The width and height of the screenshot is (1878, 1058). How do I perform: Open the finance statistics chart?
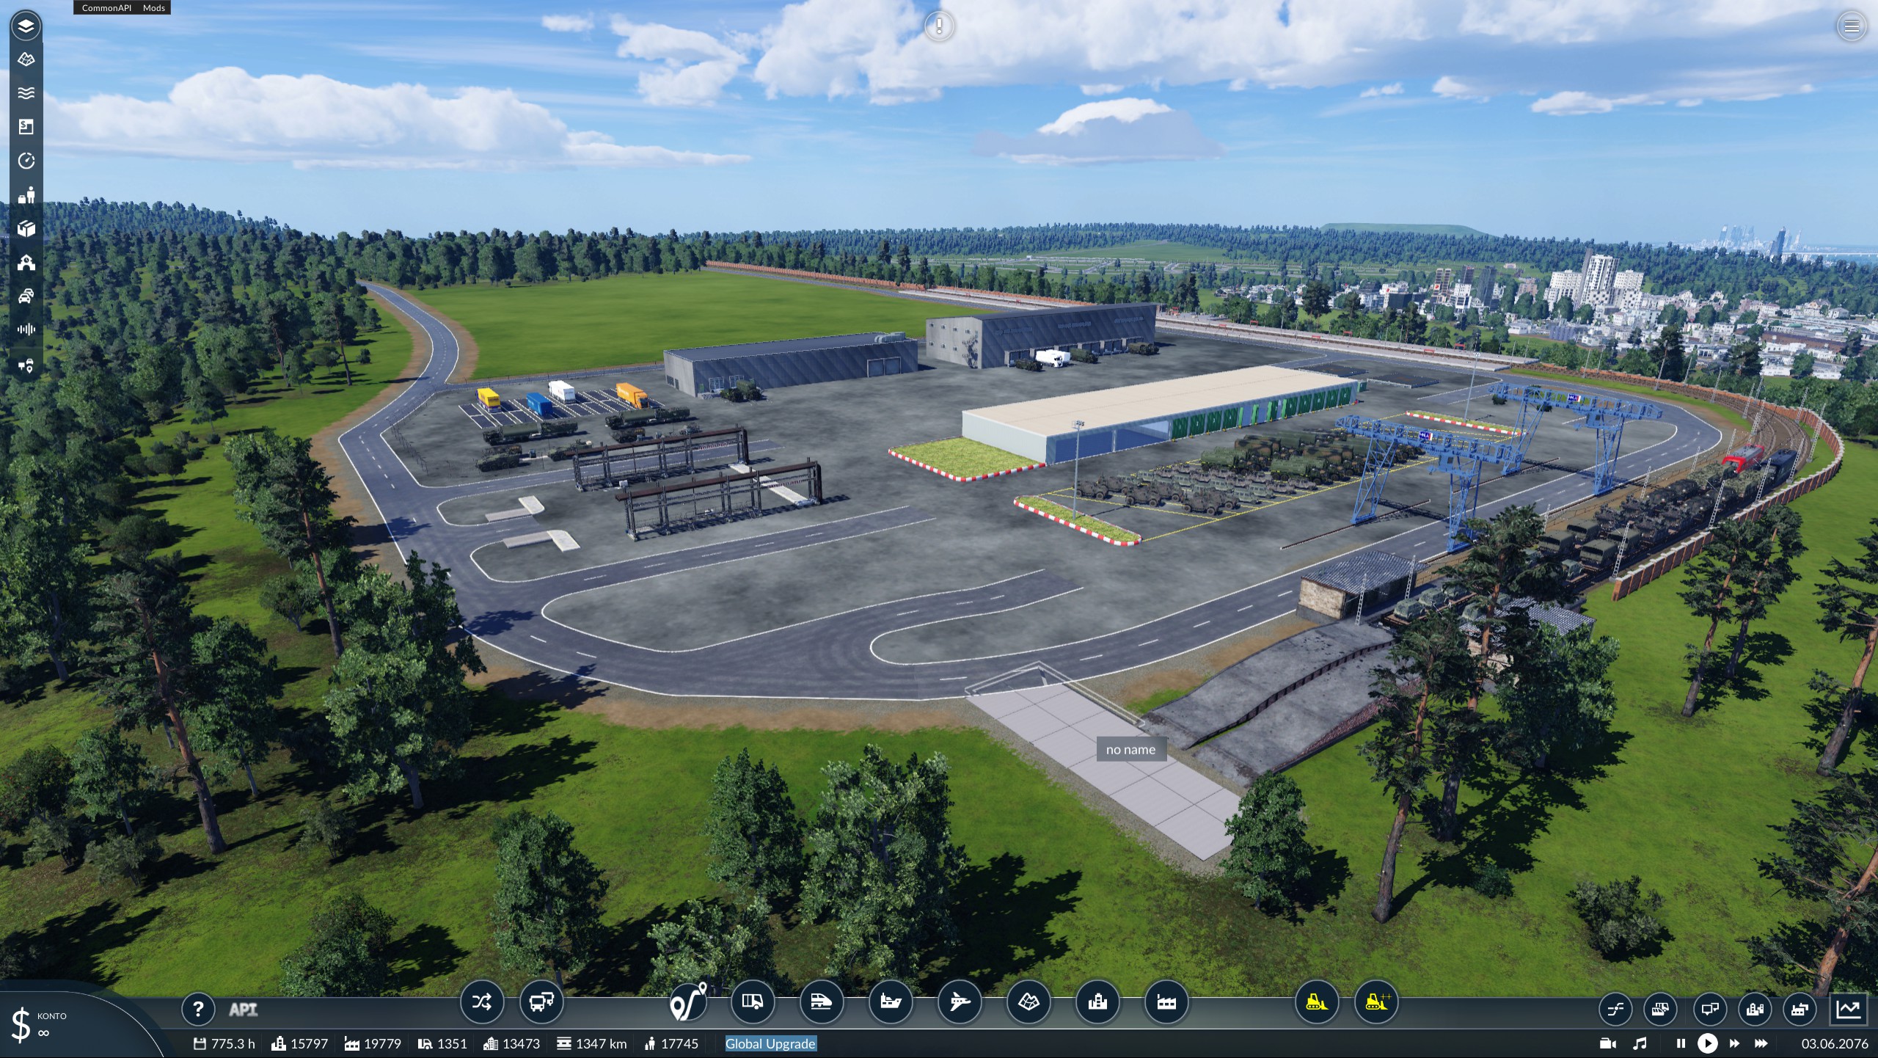pos(1849,1009)
